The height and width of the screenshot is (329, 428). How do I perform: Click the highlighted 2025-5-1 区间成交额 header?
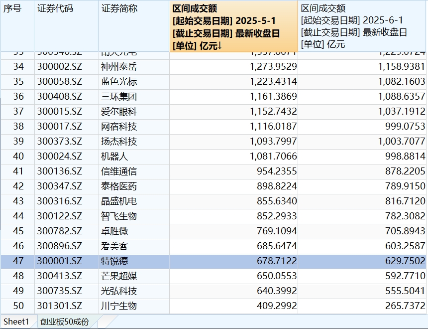233,26
